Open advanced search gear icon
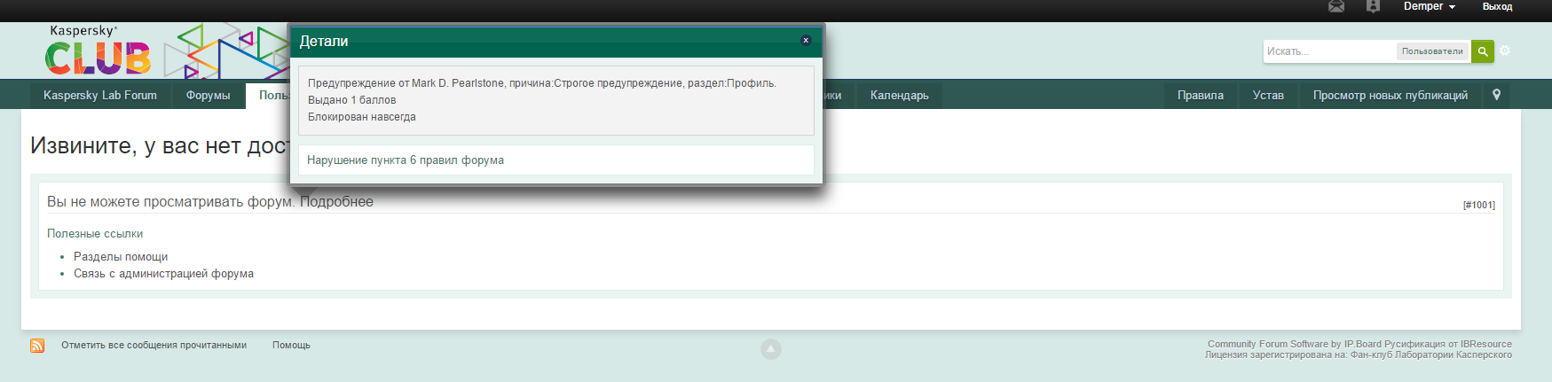The image size is (1552, 382). point(1505,51)
